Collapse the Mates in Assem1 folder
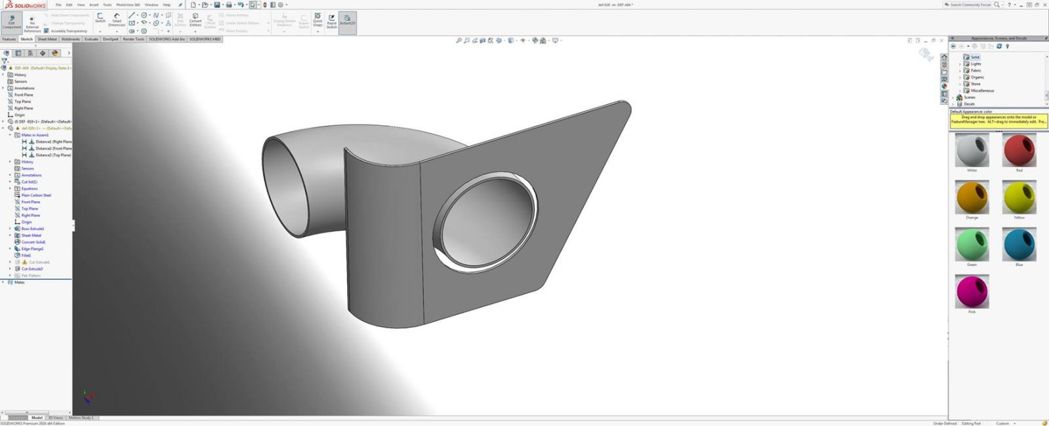This screenshot has width=1049, height=426. click(10, 135)
